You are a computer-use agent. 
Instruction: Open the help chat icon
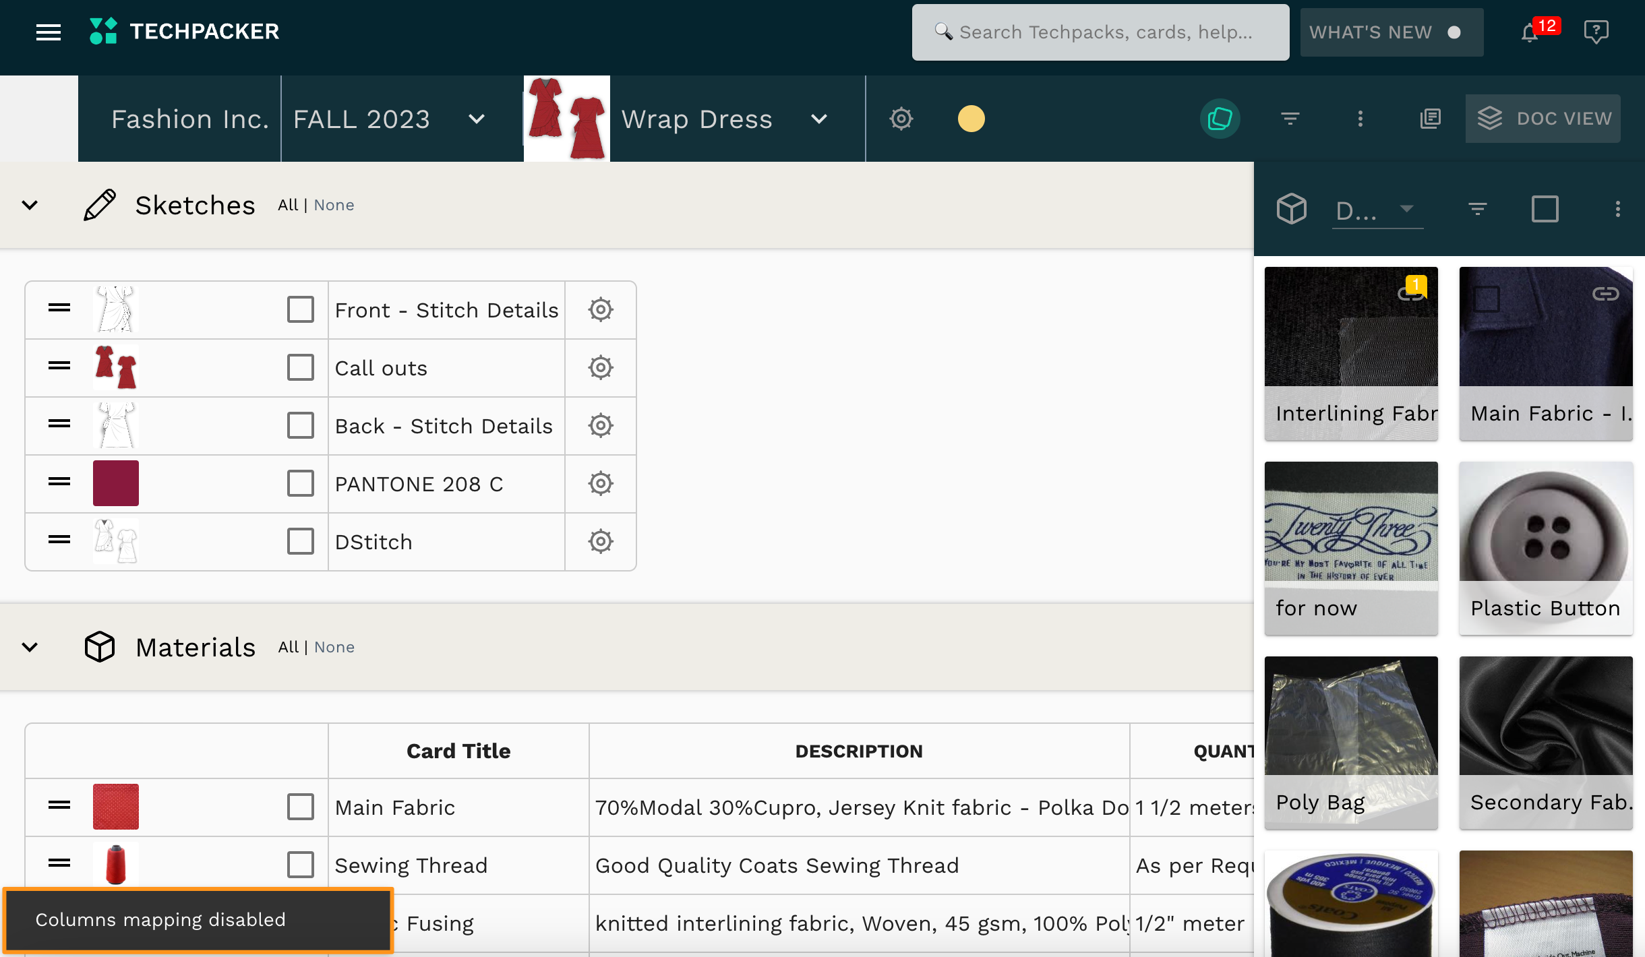(x=1596, y=32)
